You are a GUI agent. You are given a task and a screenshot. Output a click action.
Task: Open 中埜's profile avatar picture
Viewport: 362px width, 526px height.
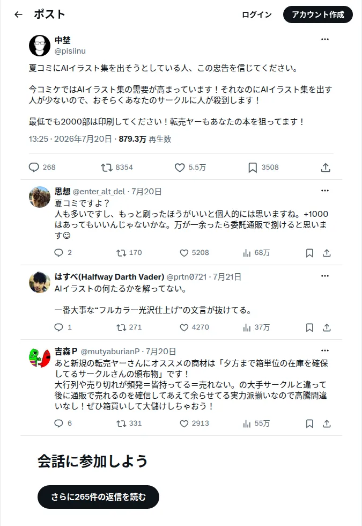pyautogui.click(x=40, y=45)
